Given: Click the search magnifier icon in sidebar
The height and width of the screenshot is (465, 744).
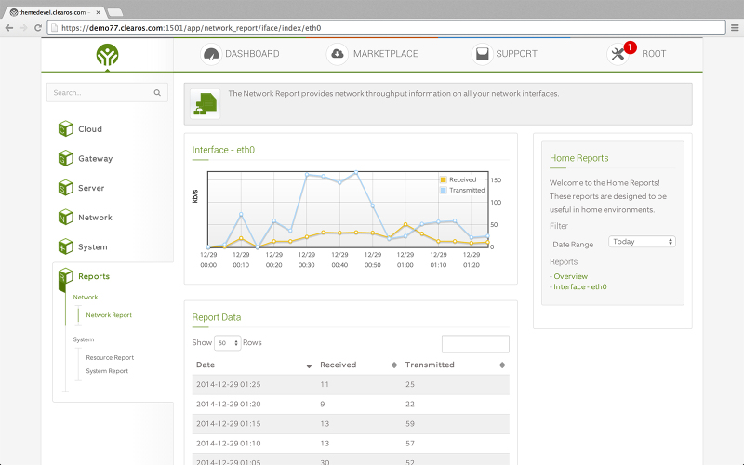Looking at the screenshot, I should tap(157, 92).
